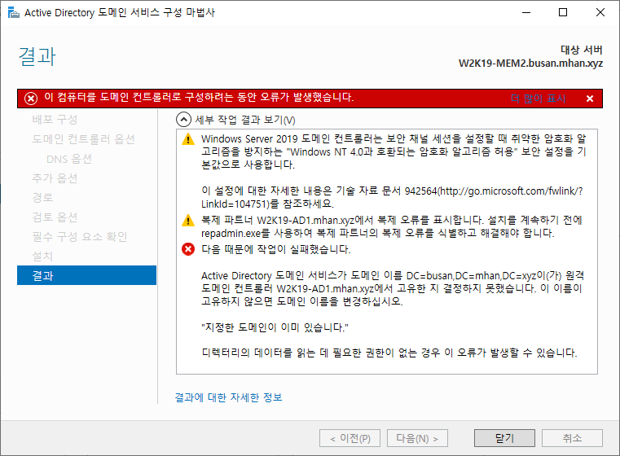Select the '검토 옵션' sidebar step
Viewport: 620px width, 456px height.
pyautogui.click(x=55, y=217)
